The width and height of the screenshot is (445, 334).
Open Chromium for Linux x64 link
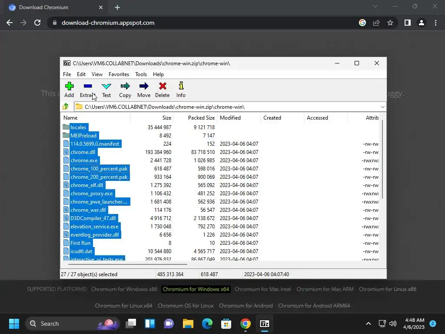(x=123, y=306)
